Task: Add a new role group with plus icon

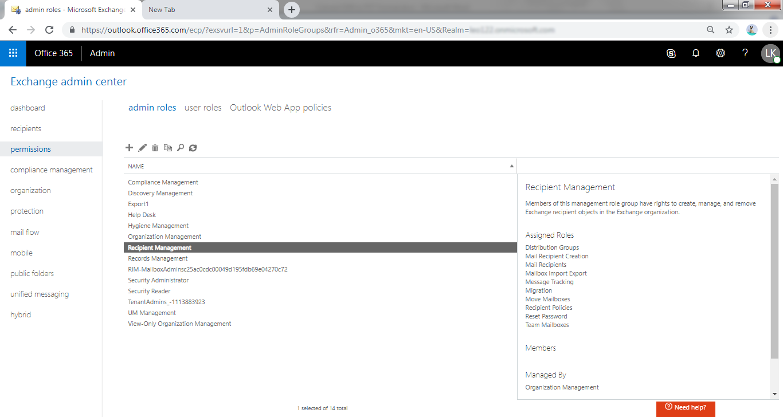Action: pyautogui.click(x=129, y=148)
